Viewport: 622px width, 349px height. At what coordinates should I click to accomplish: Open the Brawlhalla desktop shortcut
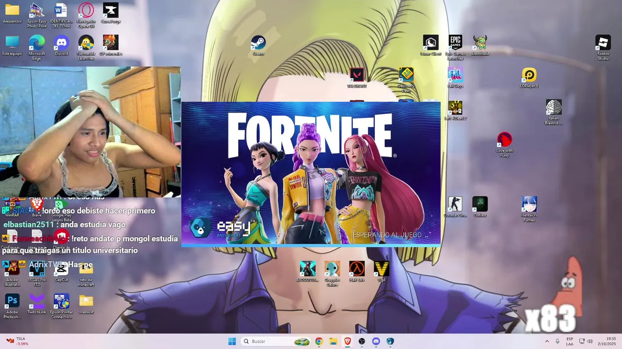click(x=480, y=46)
